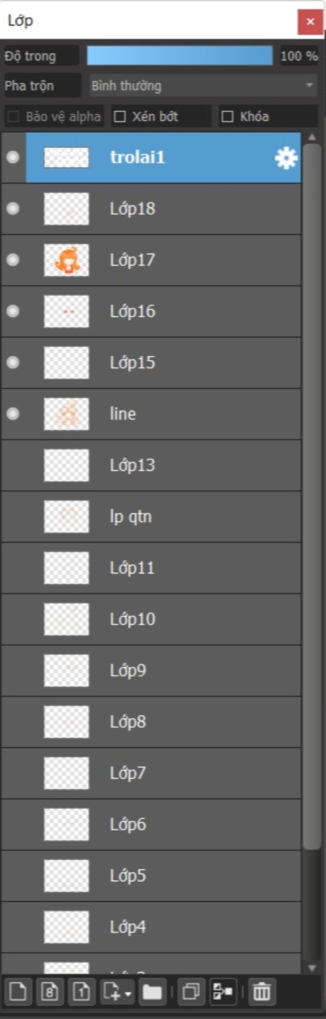The height and width of the screenshot is (1019, 326).
Task: Create a new layer folder
Action: point(152,992)
